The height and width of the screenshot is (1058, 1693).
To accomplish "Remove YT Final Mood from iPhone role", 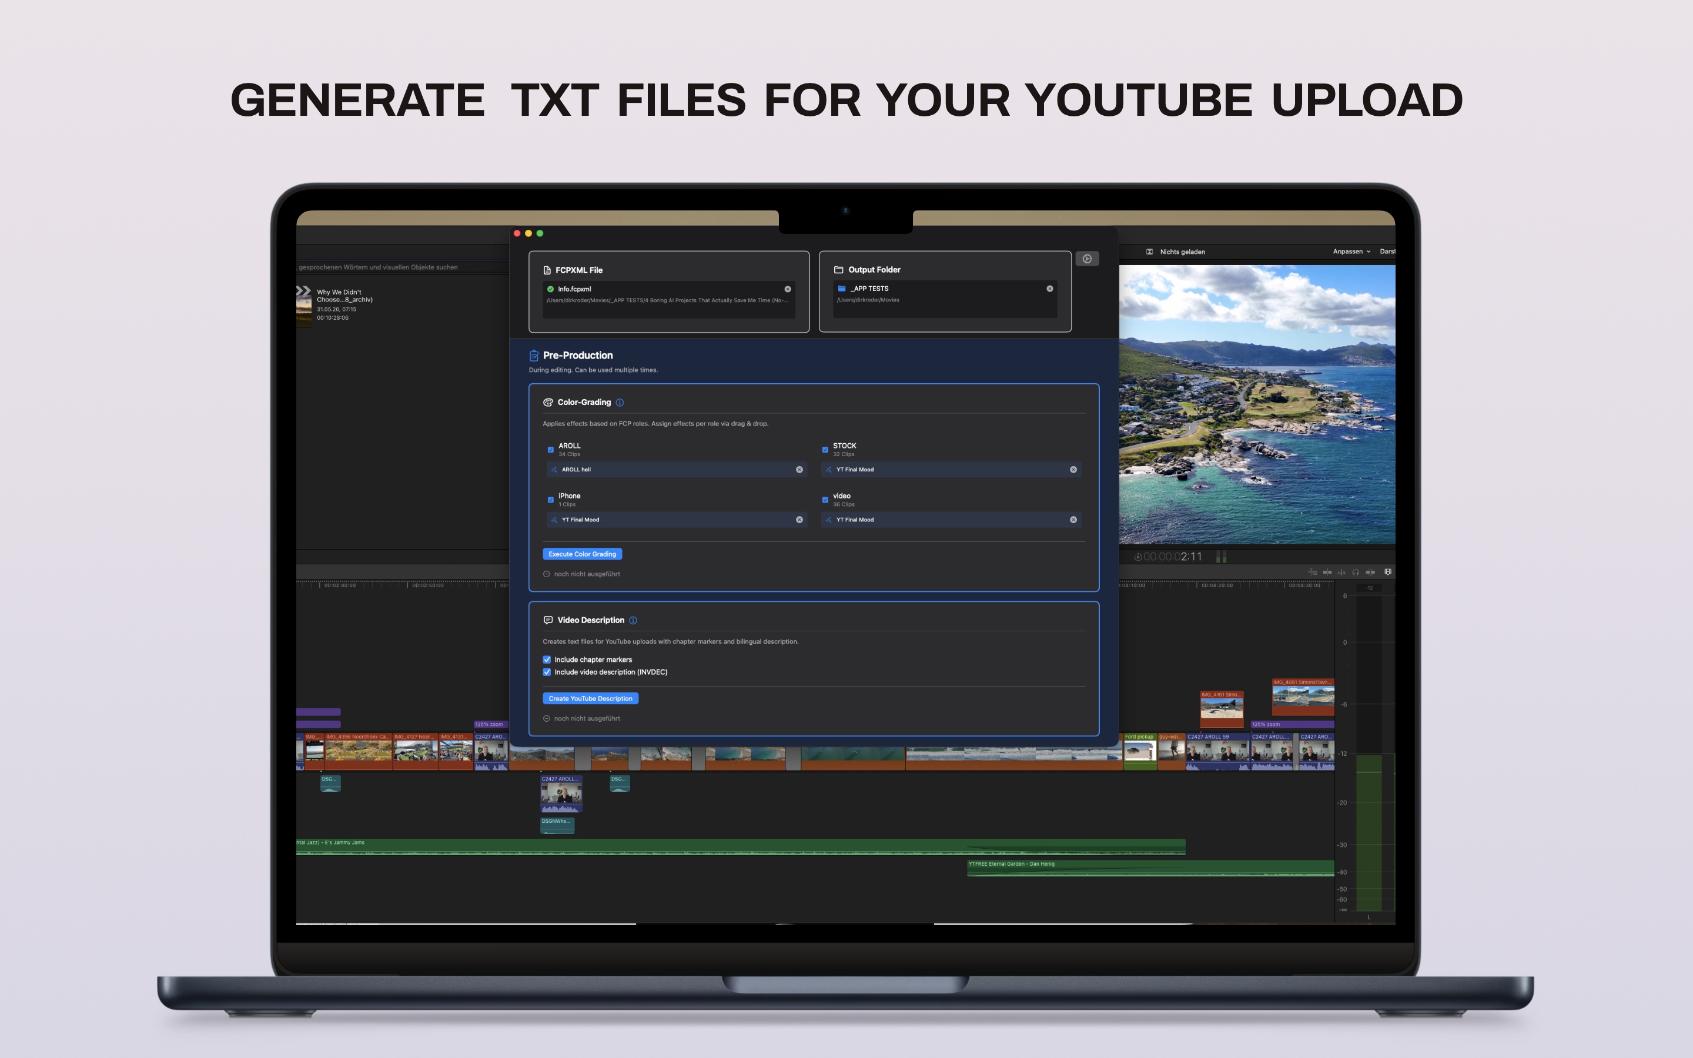I will (799, 520).
